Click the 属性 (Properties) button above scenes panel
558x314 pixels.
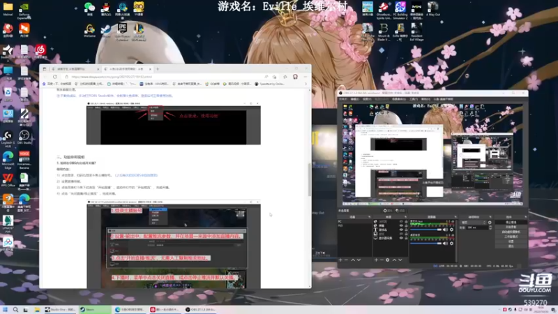(x=388, y=211)
